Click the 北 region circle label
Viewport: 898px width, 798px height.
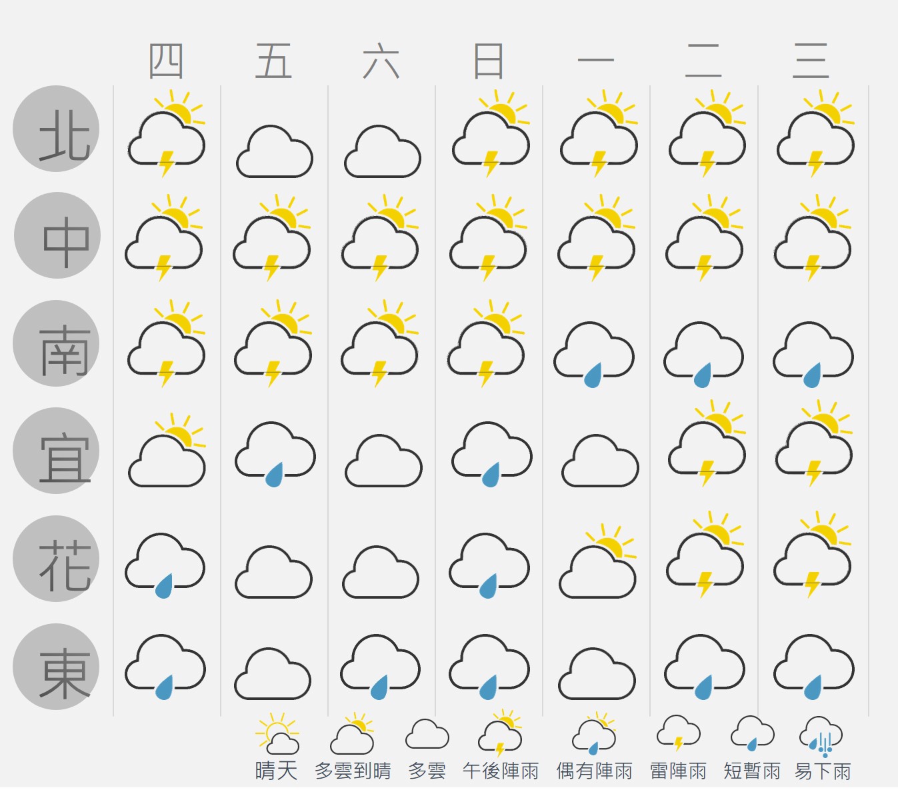point(56,129)
